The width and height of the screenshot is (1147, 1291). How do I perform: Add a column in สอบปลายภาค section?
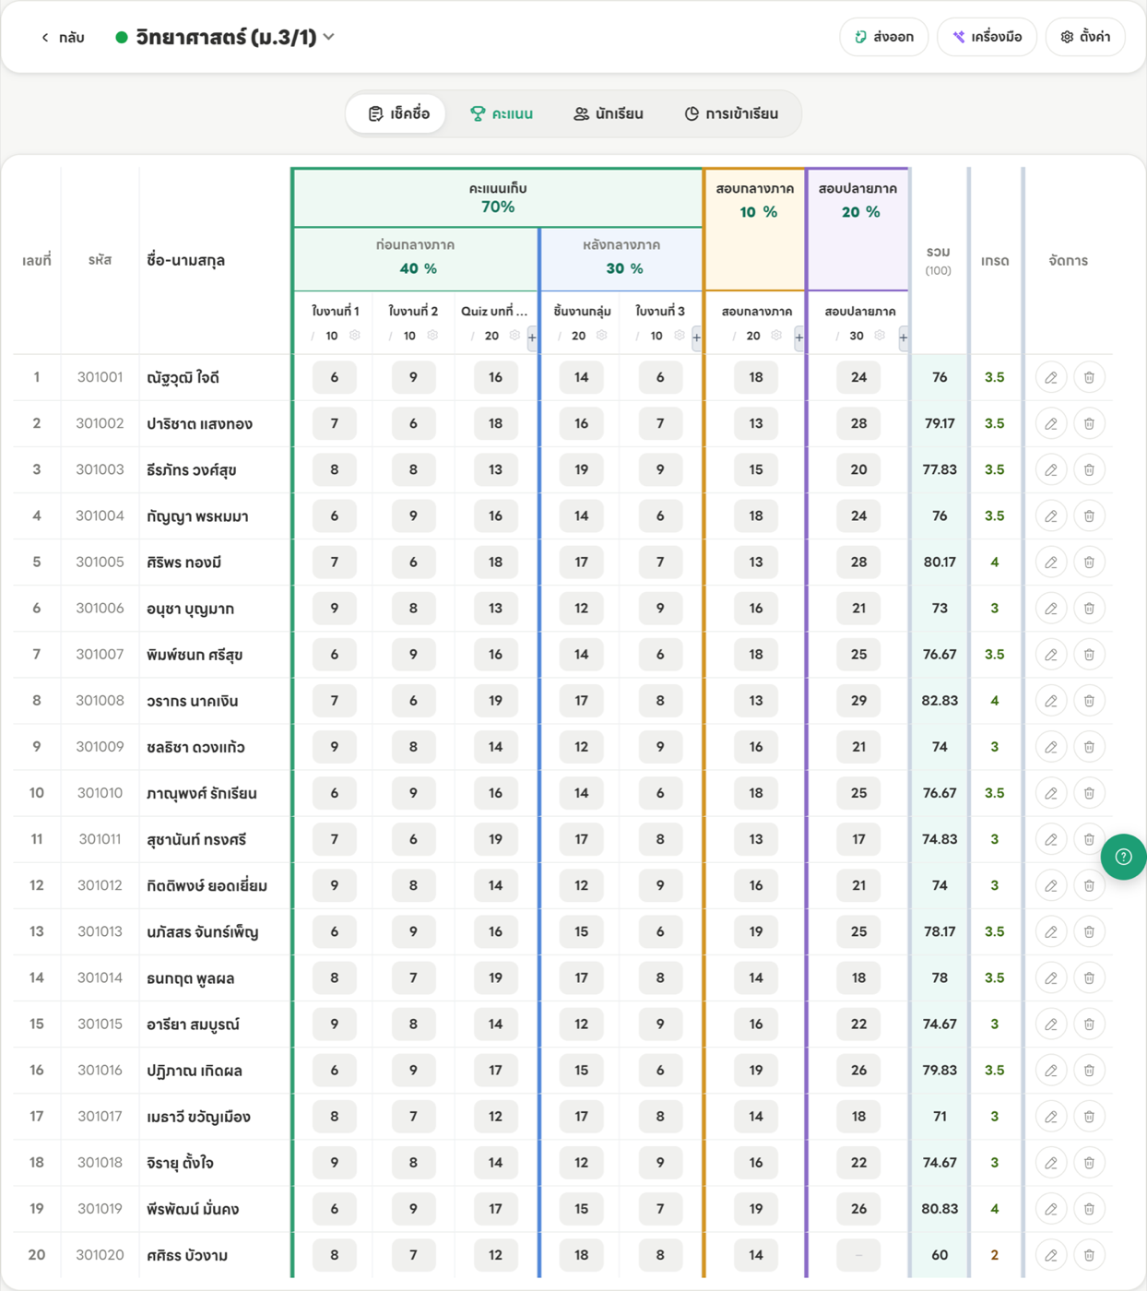click(x=904, y=338)
